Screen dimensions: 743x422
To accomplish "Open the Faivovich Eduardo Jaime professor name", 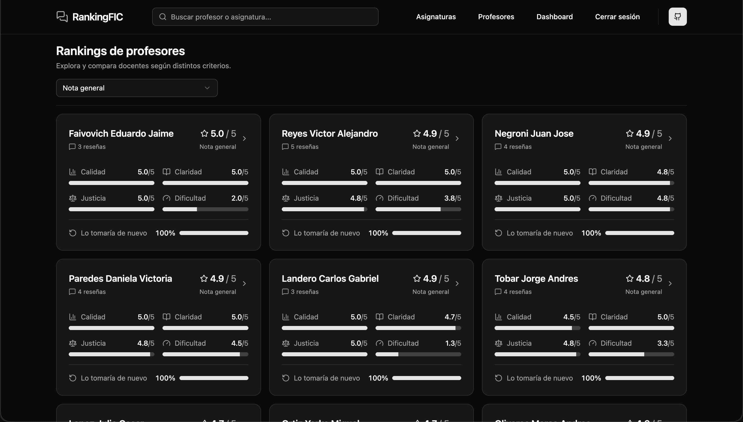I will click(121, 133).
